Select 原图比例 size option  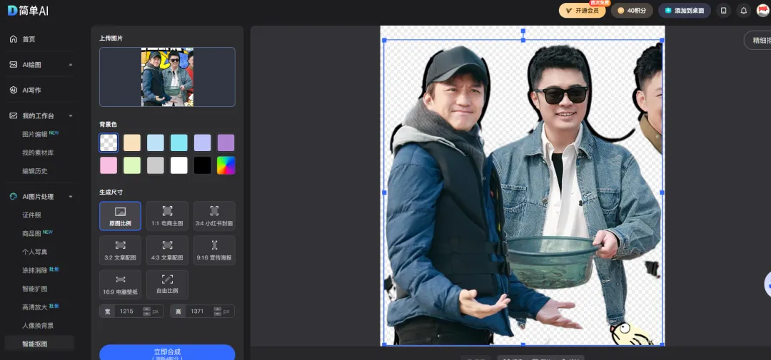point(120,216)
